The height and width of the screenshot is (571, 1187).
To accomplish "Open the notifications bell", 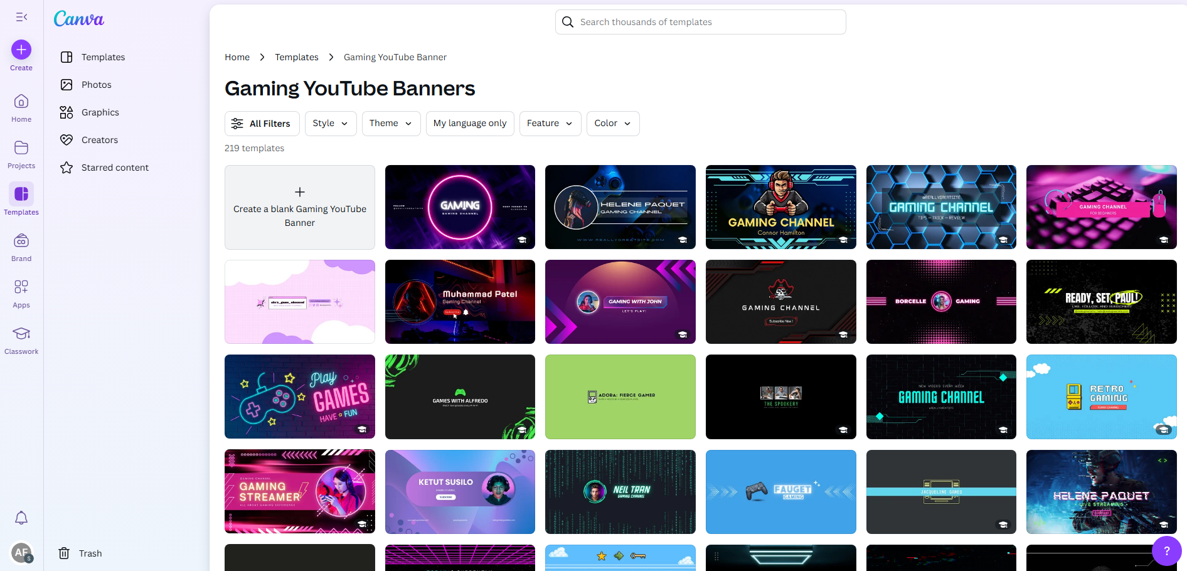I will click(x=21, y=518).
